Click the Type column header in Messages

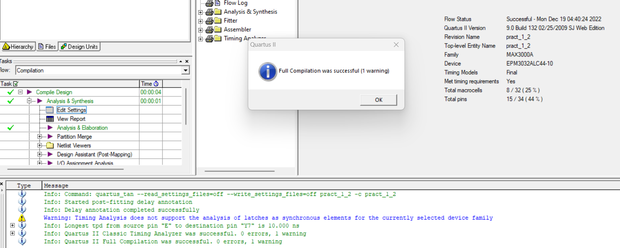[24, 186]
